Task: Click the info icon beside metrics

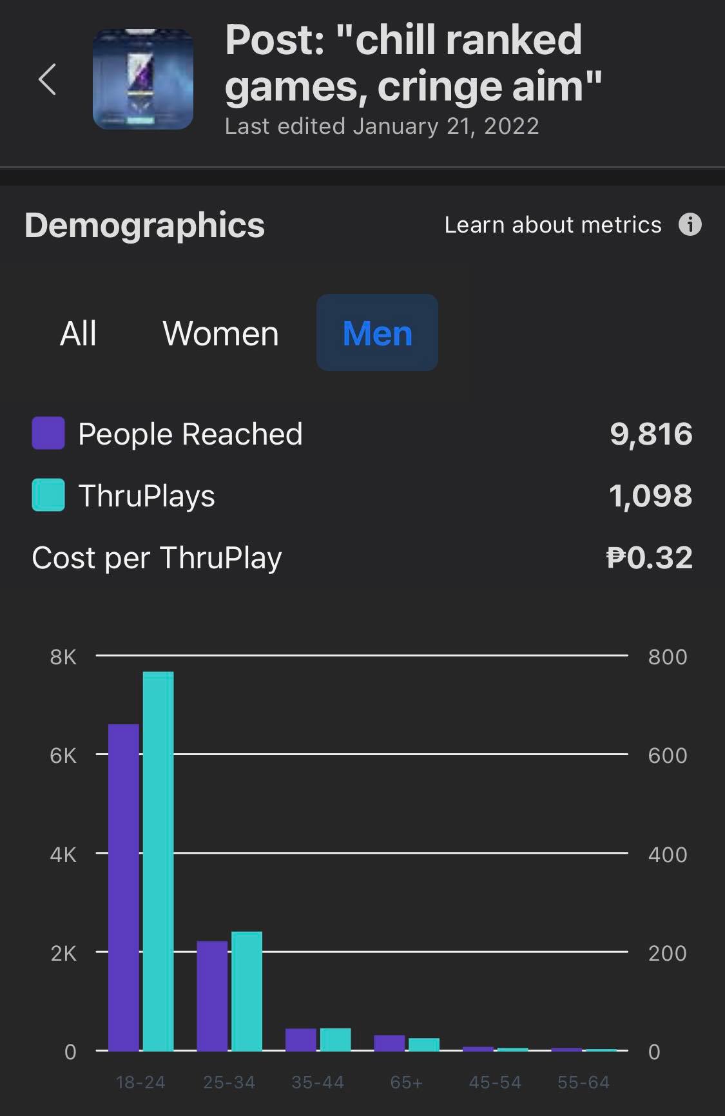Action: pos(690,225)
